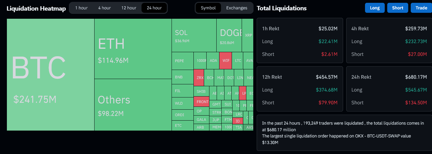Open the BTC $241.75M heatmap tile
This screenshot has height=154, width=432.
pyautogui.click(x=50, y=74)
